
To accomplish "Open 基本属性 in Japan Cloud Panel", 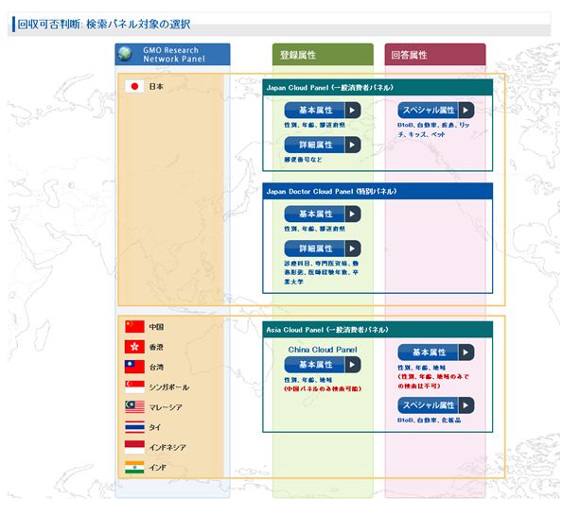I will [323, 111].
